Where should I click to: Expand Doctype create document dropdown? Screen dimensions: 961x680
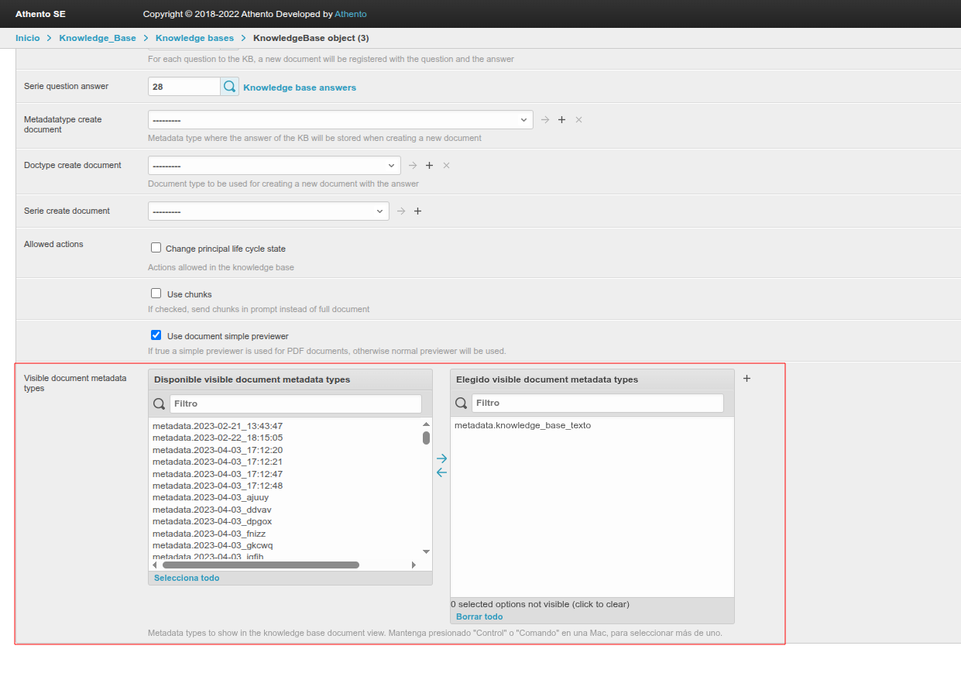tap(274, 166)
